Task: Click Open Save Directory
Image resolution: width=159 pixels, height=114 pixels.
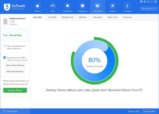Action: pyautogui.click(x=15, y=71)
